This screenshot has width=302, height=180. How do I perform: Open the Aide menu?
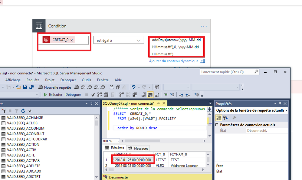(118, 80)
